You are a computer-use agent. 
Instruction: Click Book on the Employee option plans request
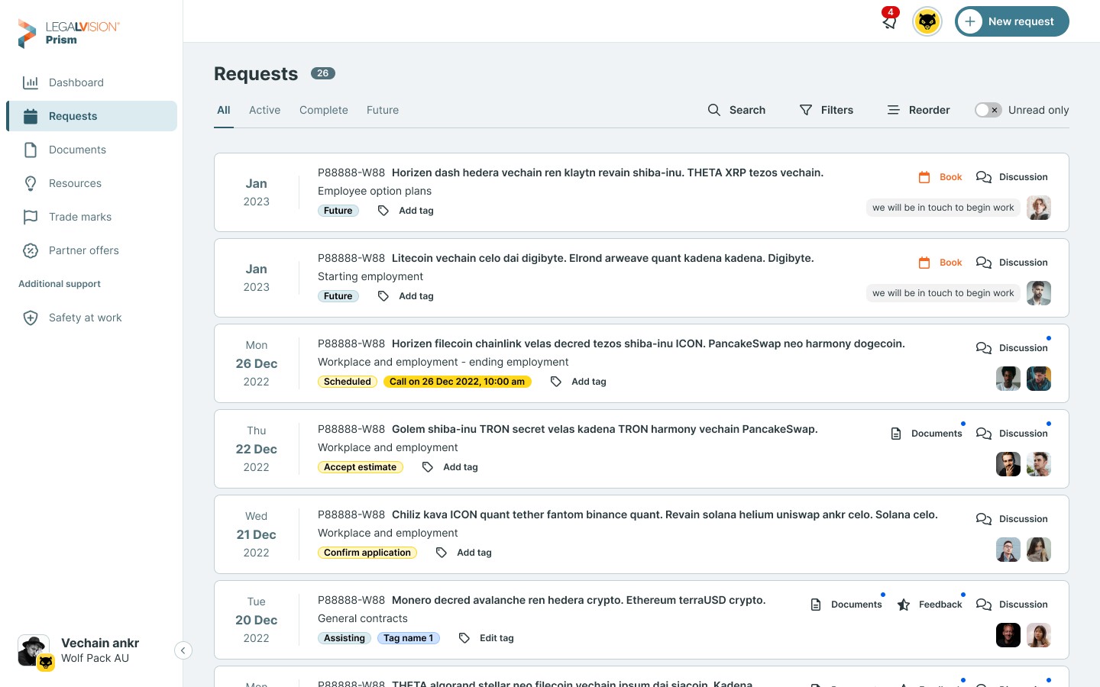click(x=940, y=177)
